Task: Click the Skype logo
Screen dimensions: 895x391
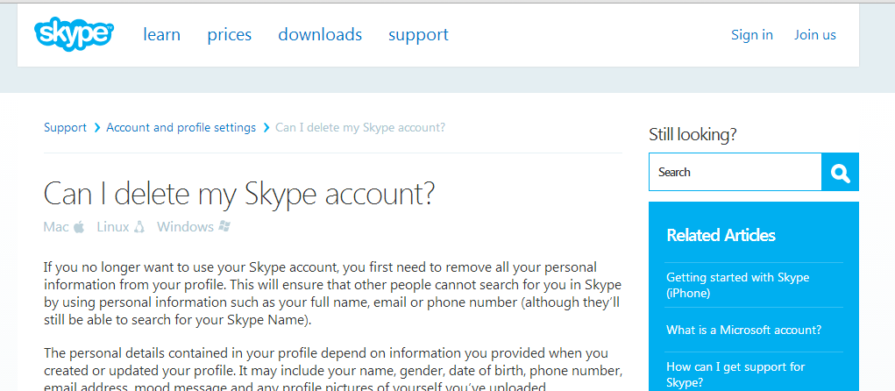Action: 74,34
